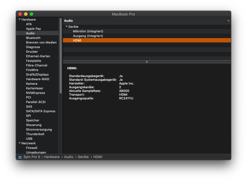Screen dimensions: 247x181
Task: Click Hardware in the bottom path bar
Action: coord(52,157)
